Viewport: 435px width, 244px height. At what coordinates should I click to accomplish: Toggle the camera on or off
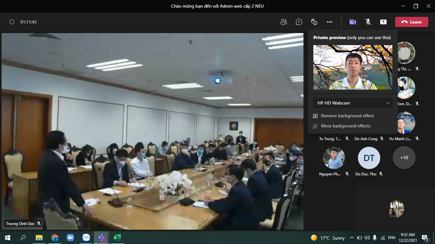353,22
